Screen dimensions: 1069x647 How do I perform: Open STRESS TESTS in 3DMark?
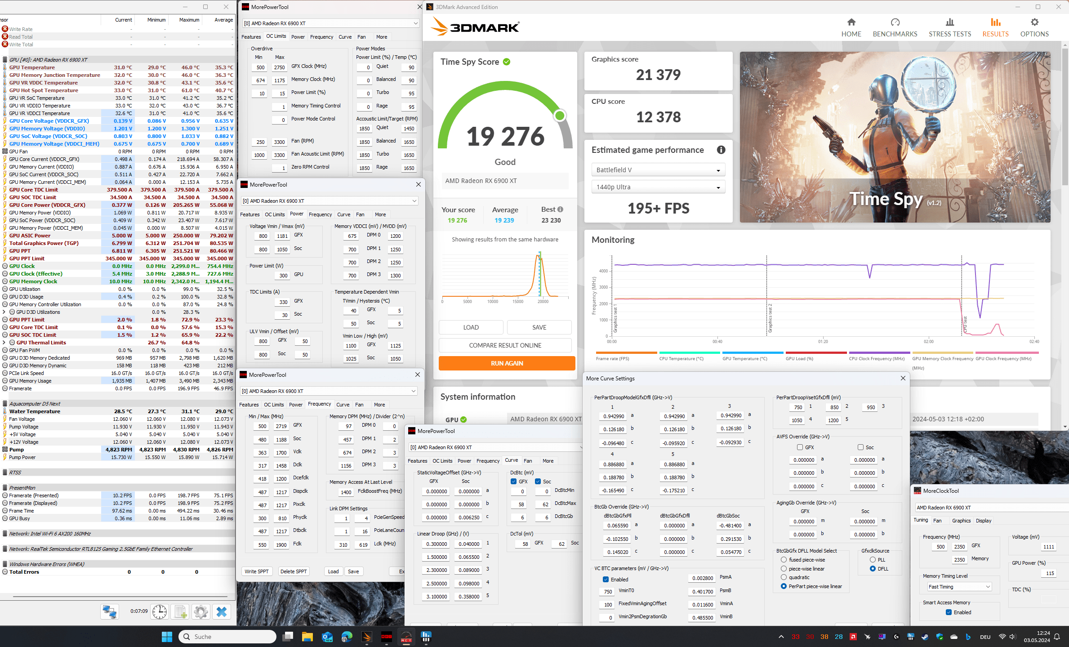click(x=950, y=27)
